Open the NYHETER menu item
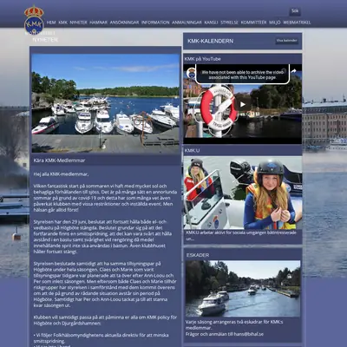This screenshot has width=347, height=347. tap(78, 23)
